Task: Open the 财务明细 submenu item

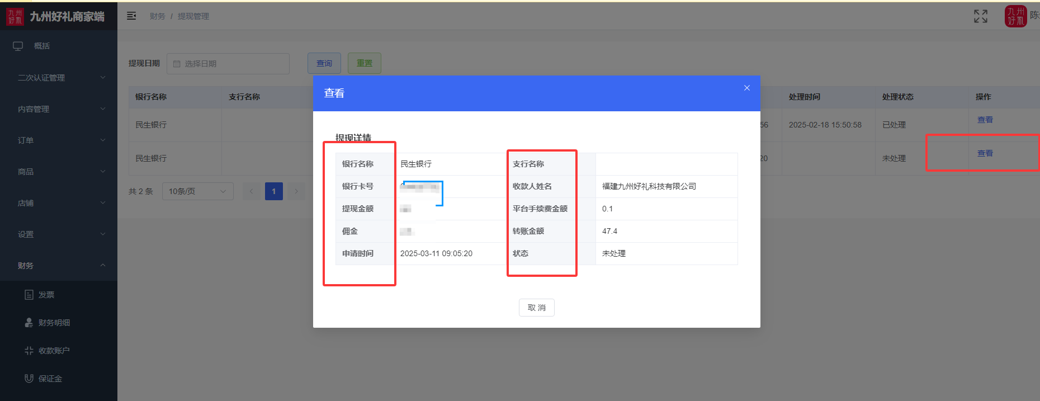Action: point(59,323)
